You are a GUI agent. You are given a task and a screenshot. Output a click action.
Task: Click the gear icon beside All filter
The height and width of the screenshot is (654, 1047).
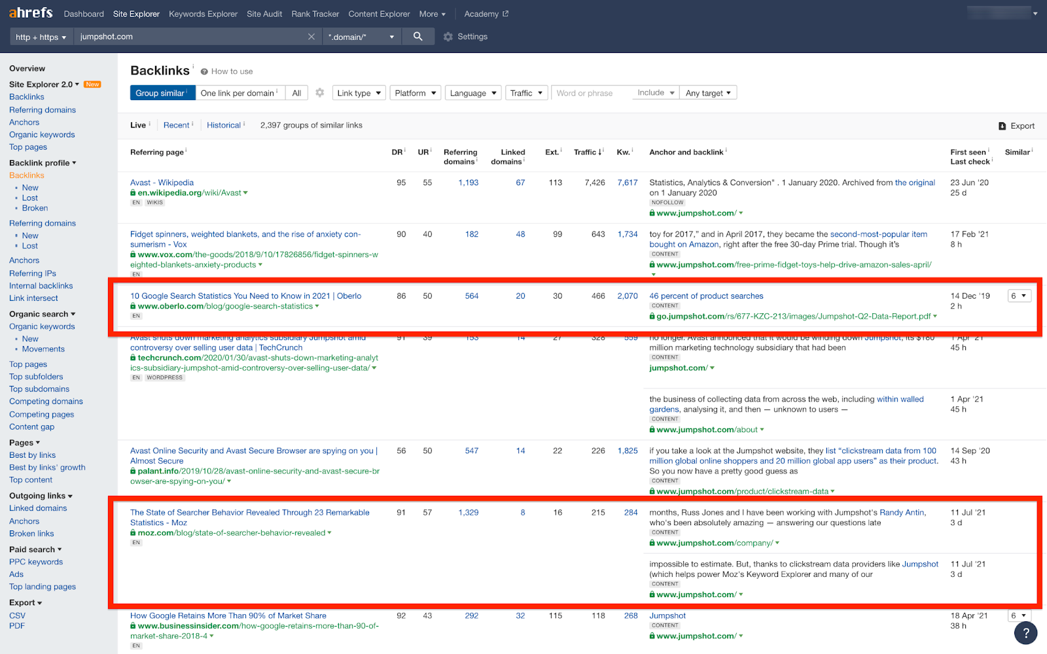click(319, 93)
